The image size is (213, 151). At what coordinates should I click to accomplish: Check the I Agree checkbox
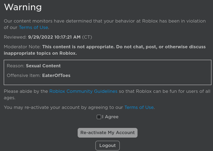(99, 117)
